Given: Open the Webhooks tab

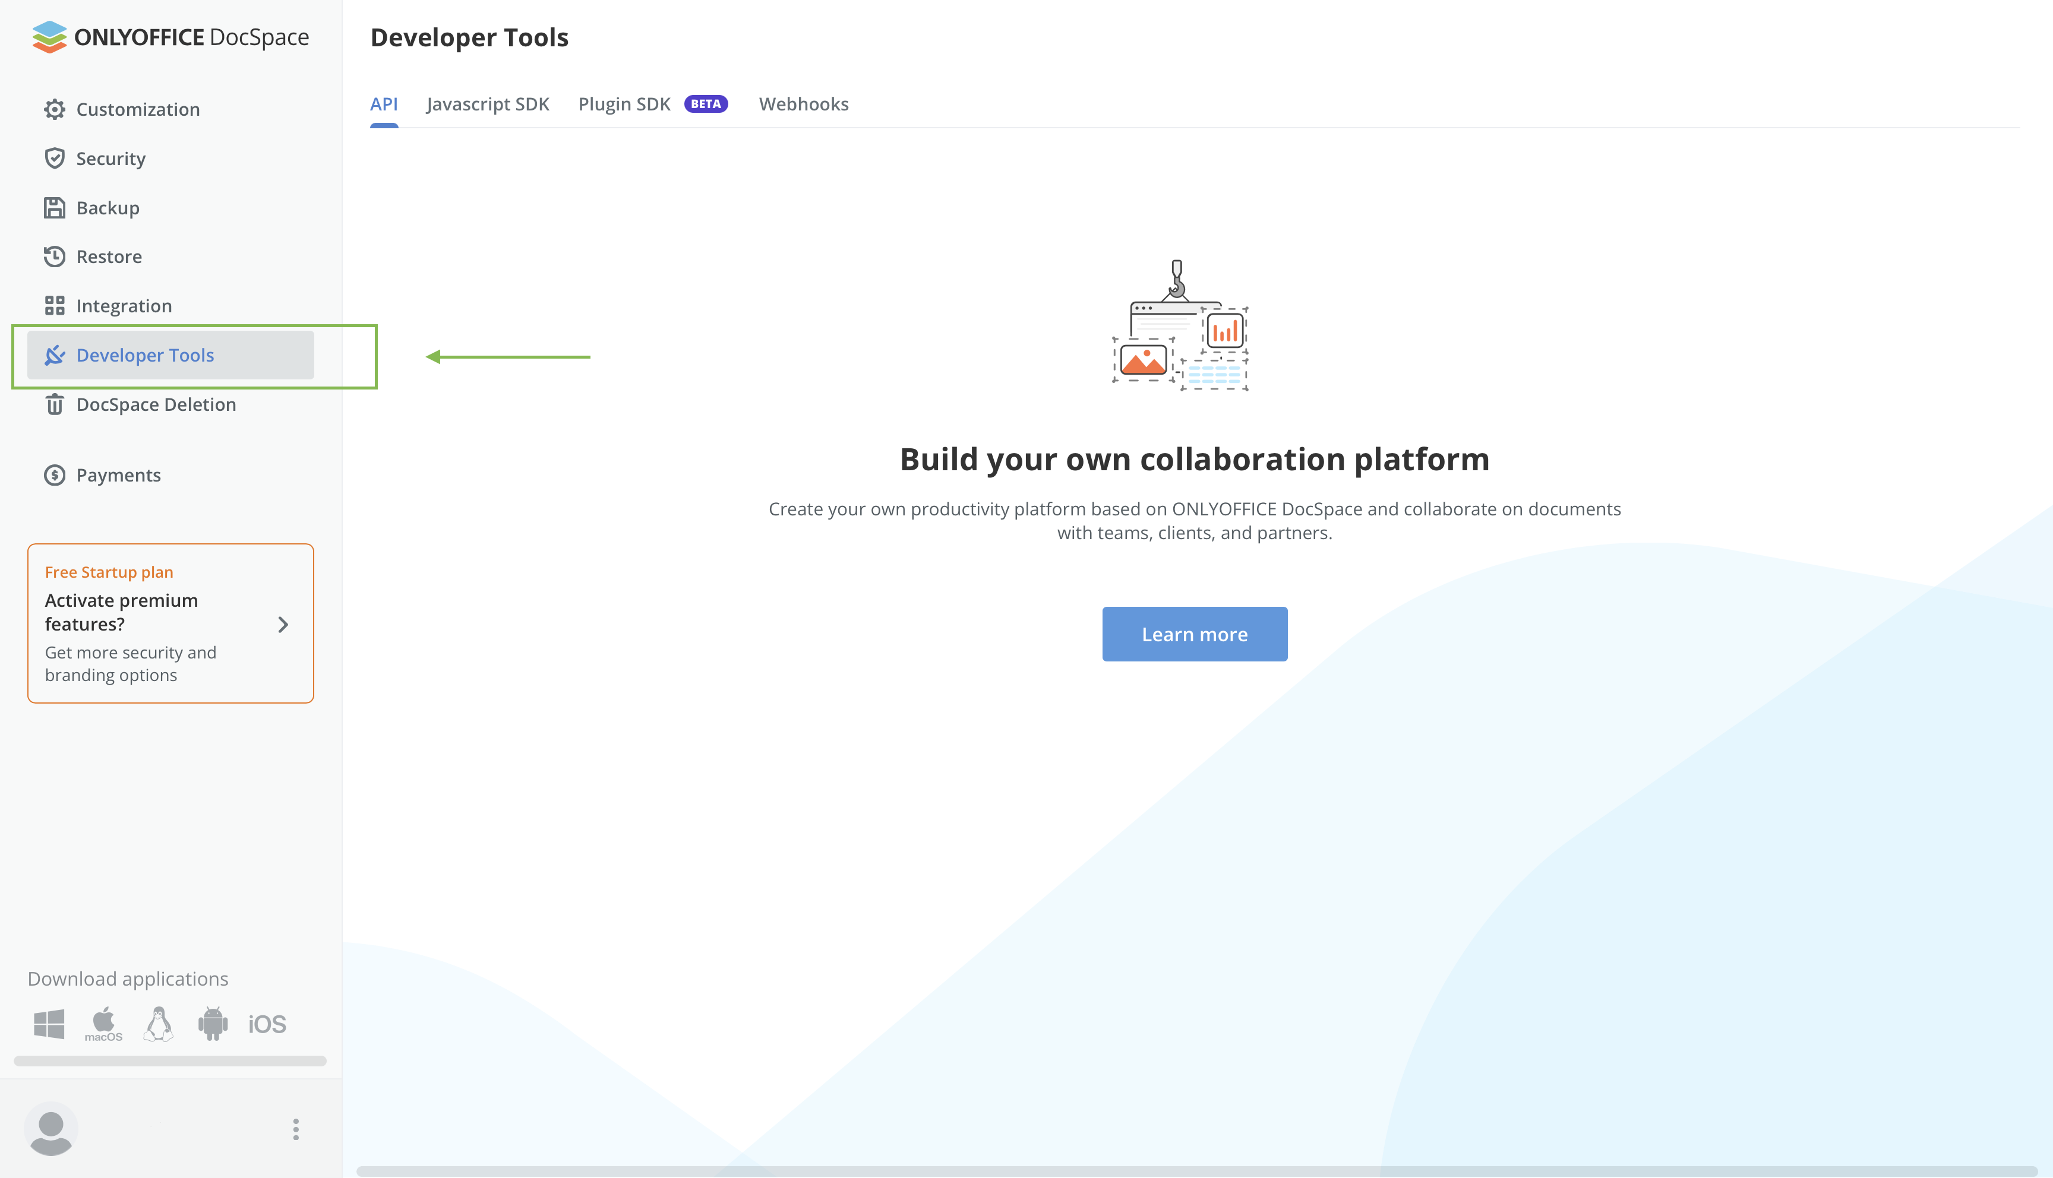Looking at the screenshot, I should coord(804,104).
